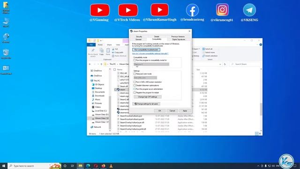Viewport: 300px width, 169px height.
Task: Click the Task View taskbar icon
Action: click(x=73, y=166)
